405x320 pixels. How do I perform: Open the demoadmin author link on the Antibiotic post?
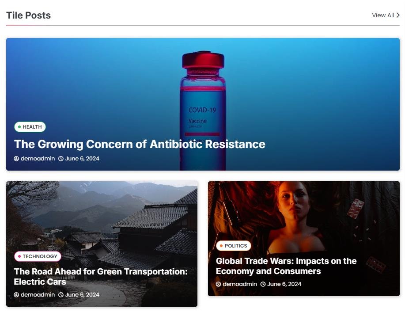(38, 158)
